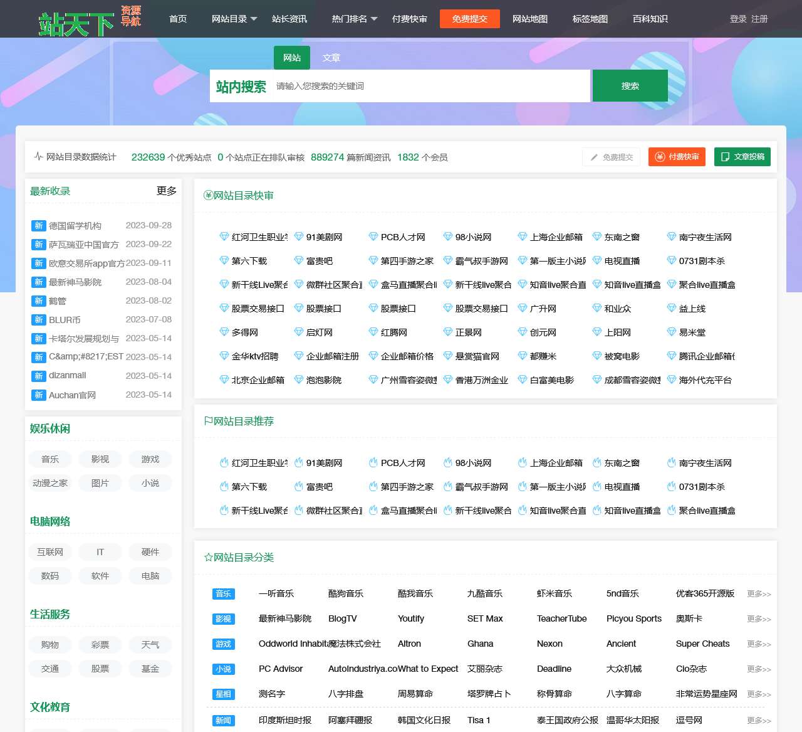Select the 网站 search tab
Screen dimensions: 802x732
[292, 58]
